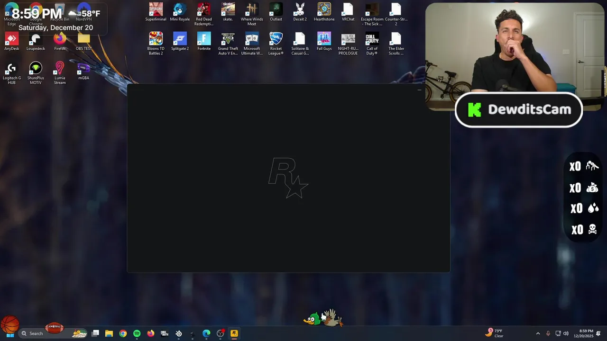
Task: Select the Loupedeck desktop icon
Action: point(36,42)
